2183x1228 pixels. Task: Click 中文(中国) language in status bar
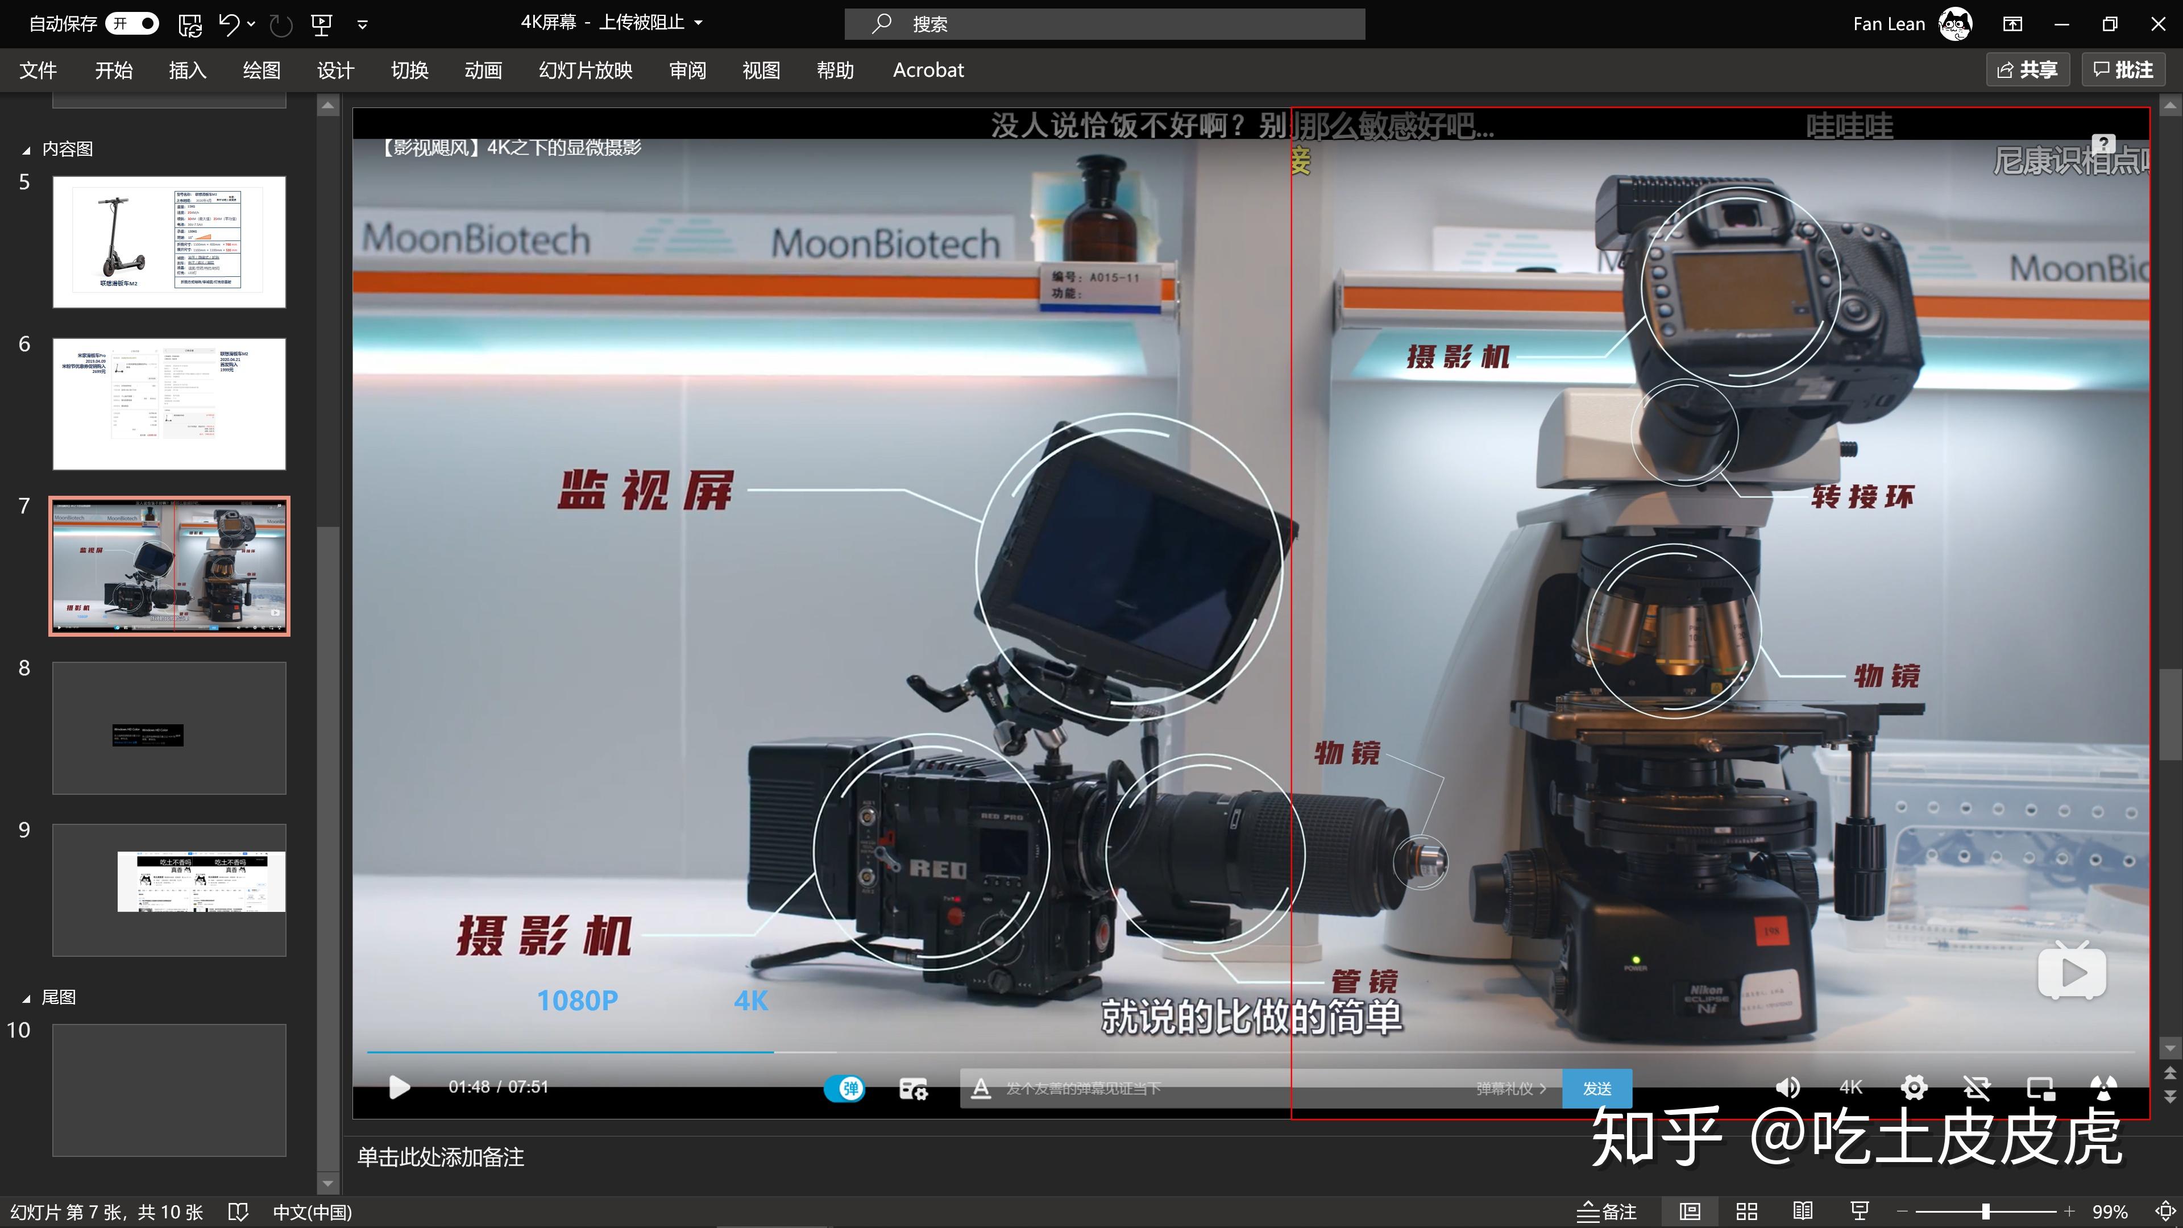[312, 1213]
